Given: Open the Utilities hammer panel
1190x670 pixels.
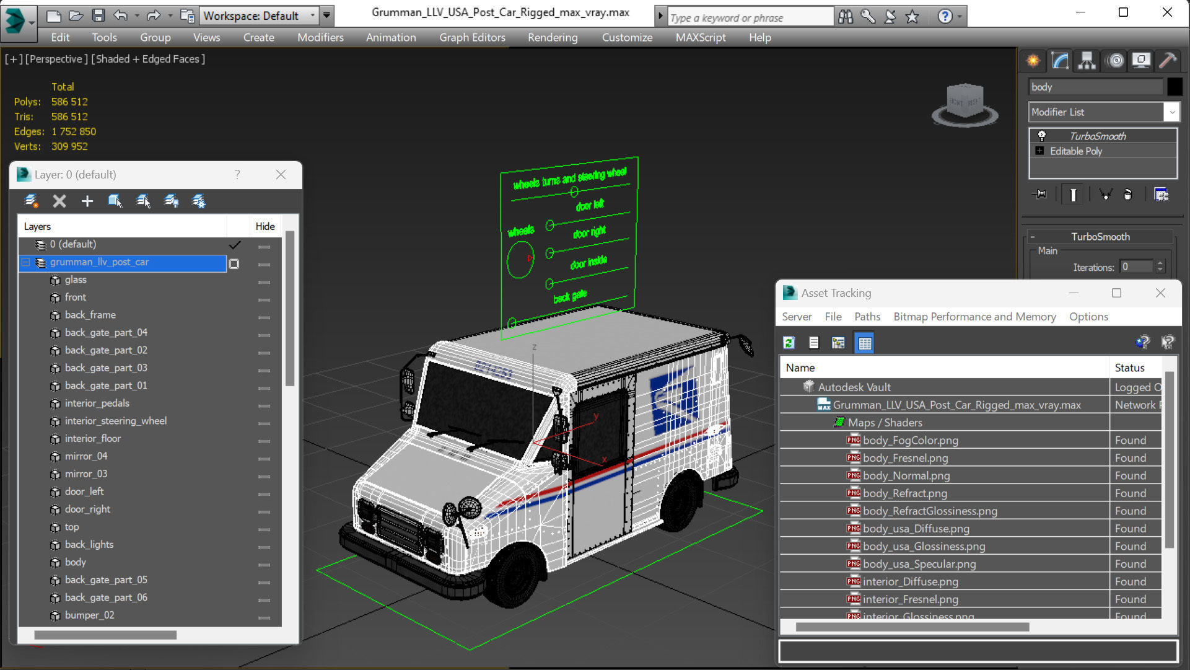Looking at the screenshot, I should pos(1167,60).
